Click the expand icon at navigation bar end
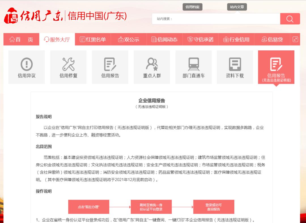Viewport: 306px width, 223px height. point(295,40)
